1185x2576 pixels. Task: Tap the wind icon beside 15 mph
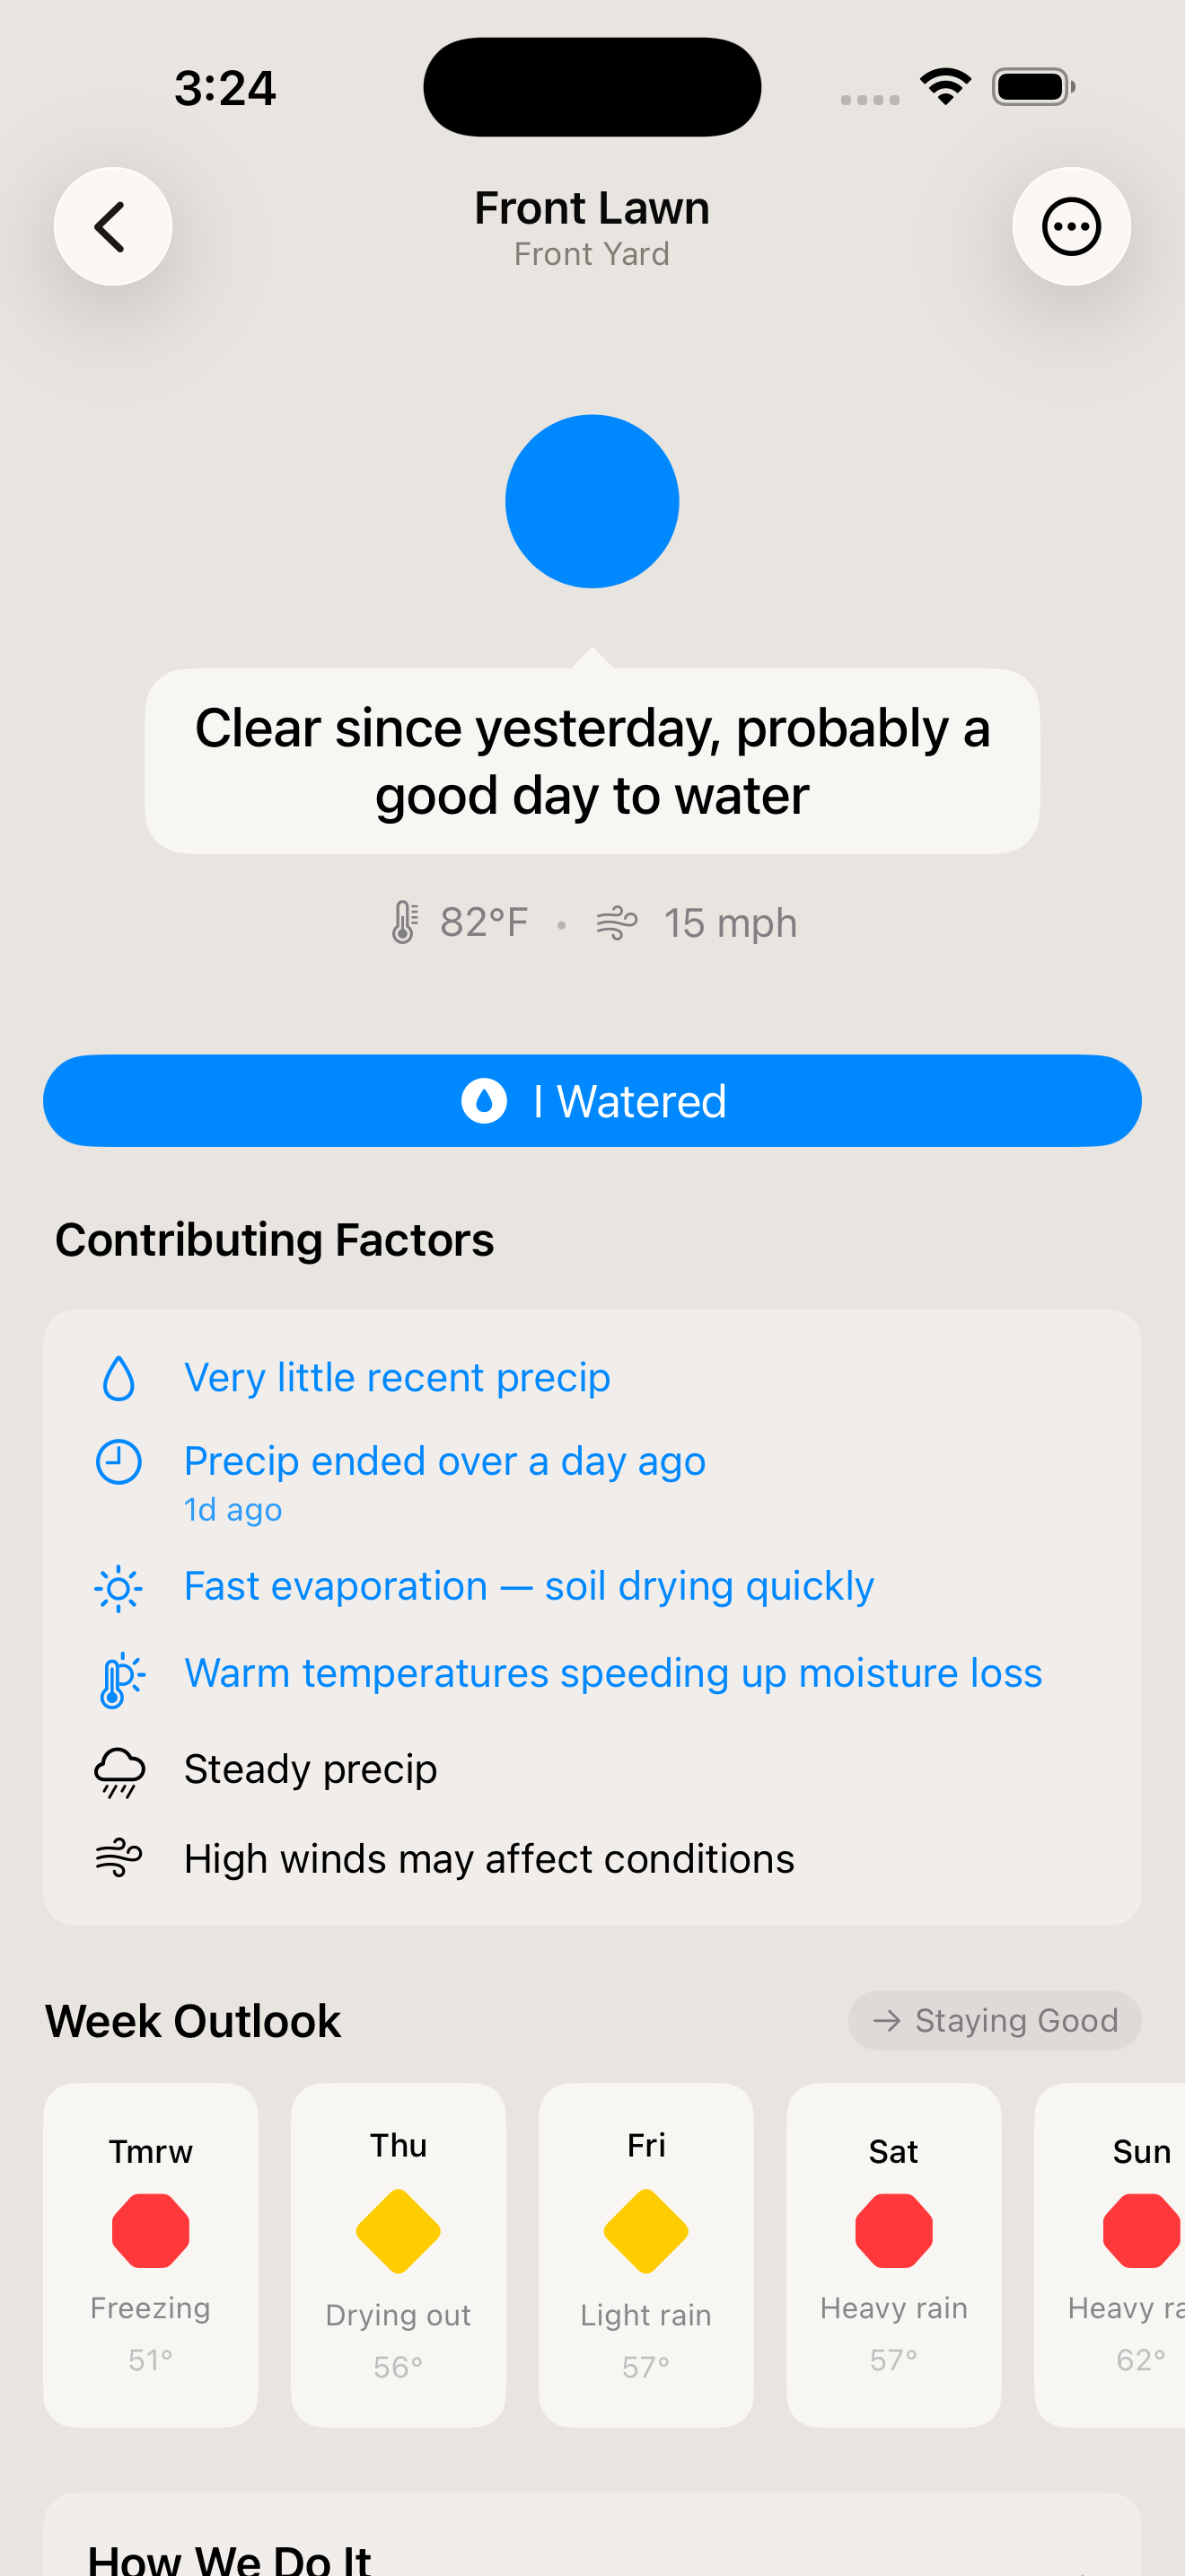click(617, 922)
